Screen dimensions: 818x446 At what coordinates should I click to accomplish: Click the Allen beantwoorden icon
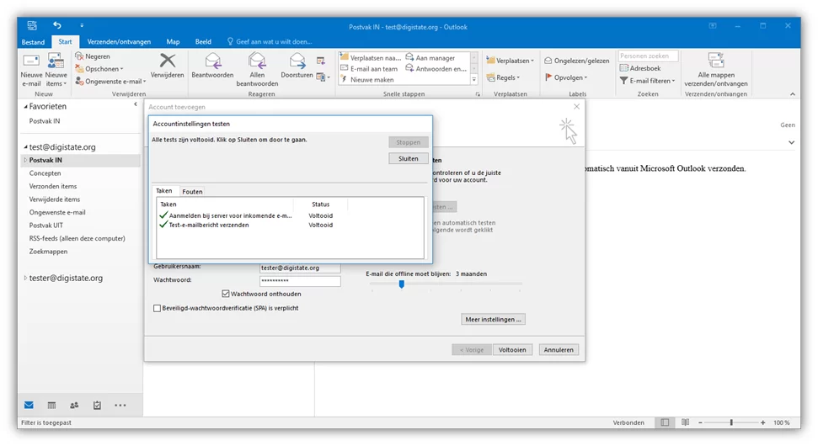click(257, 61)
